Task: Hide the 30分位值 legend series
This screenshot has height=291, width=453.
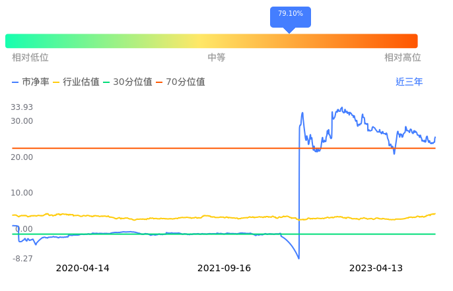Action: tap(128, 82)
